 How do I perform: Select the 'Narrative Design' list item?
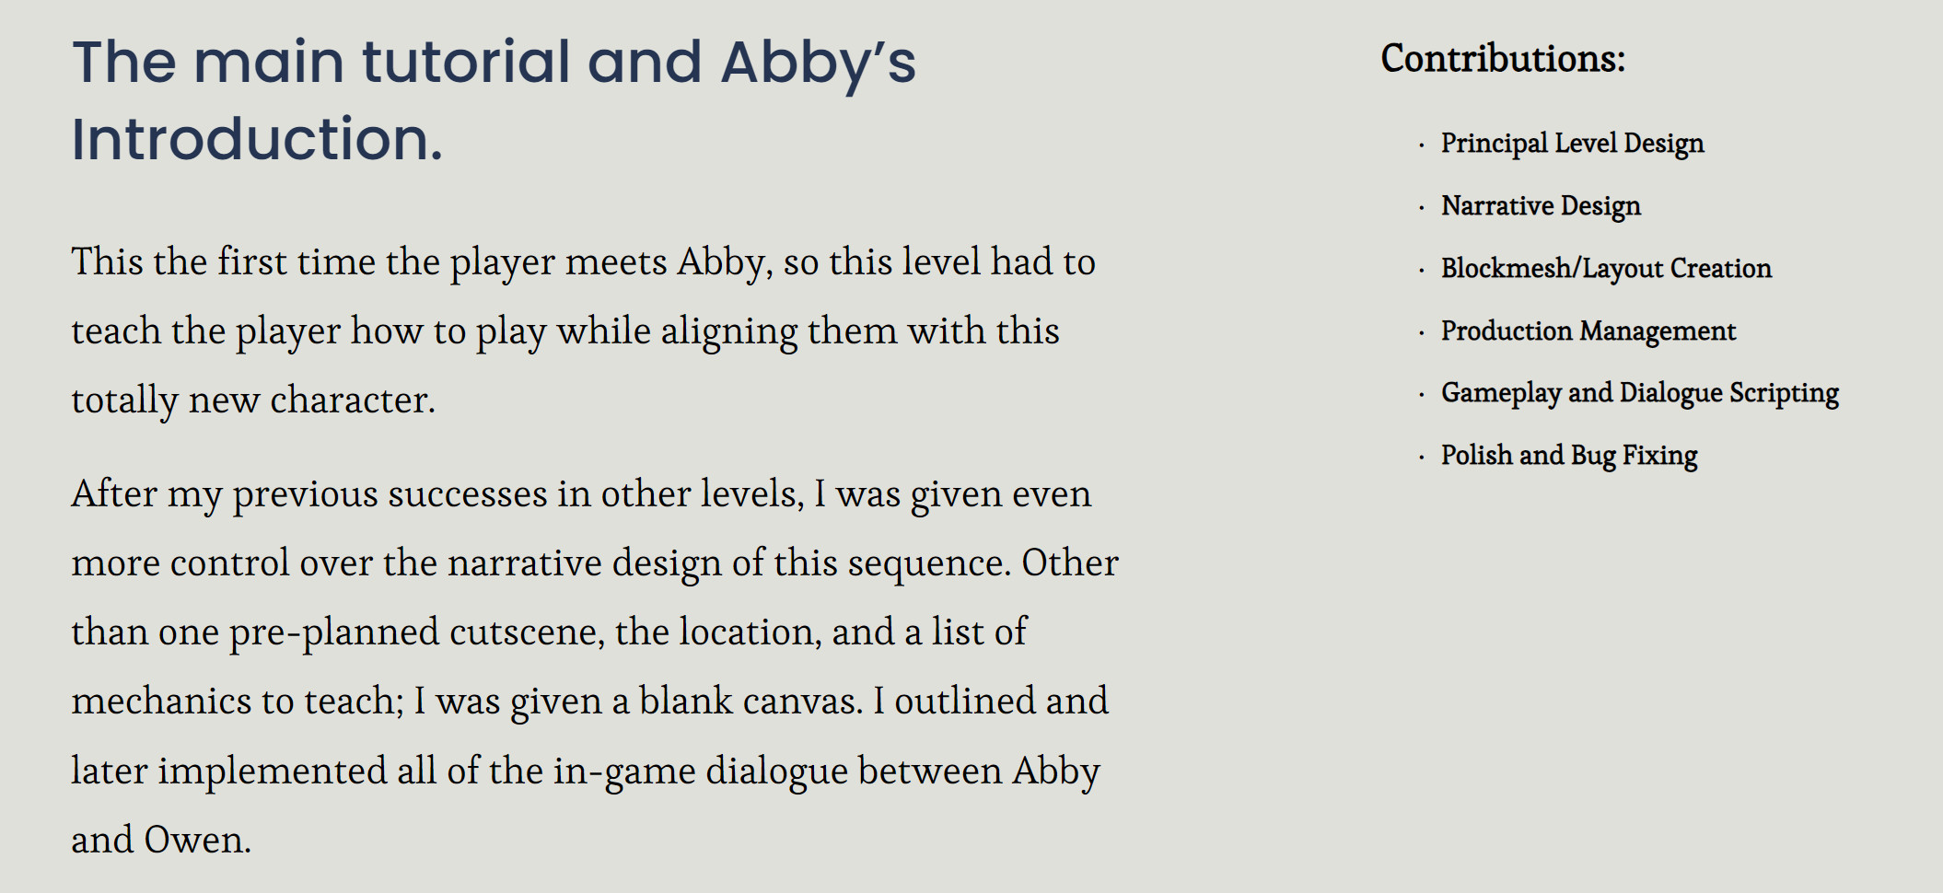(1541, 206)
